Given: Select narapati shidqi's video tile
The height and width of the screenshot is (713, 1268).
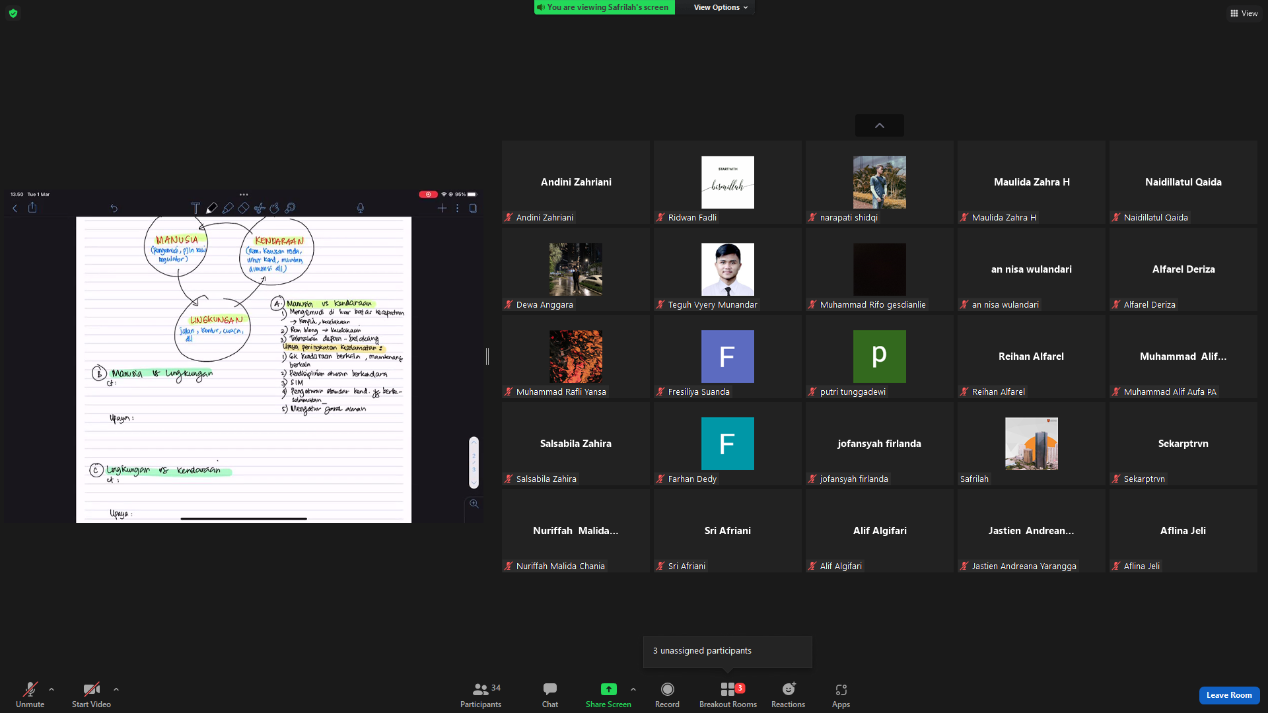Looking at the screenshot, I should [880, 182].
